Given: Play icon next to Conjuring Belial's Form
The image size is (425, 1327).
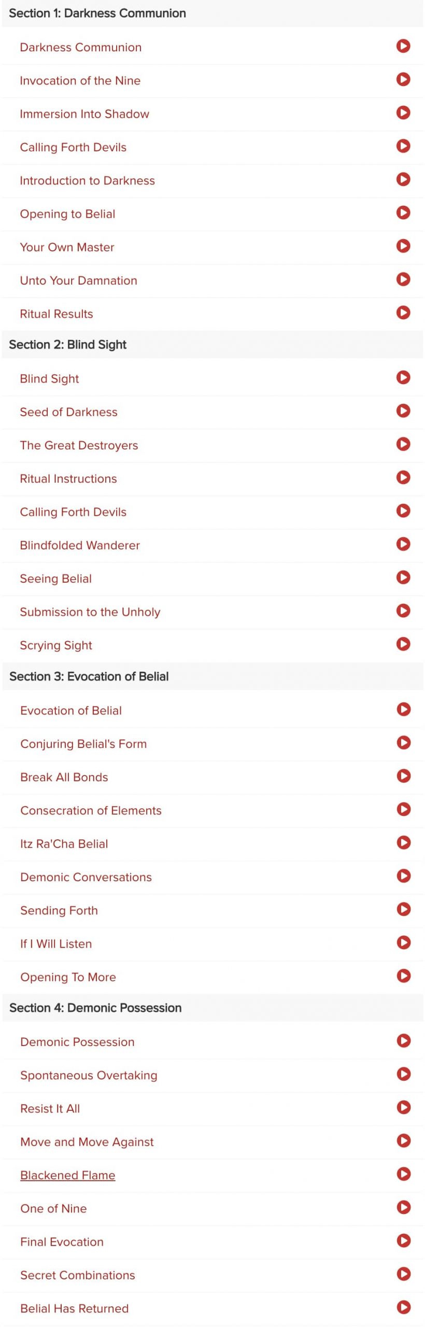Looking at the screenshot, I should [x=404, y=742].
